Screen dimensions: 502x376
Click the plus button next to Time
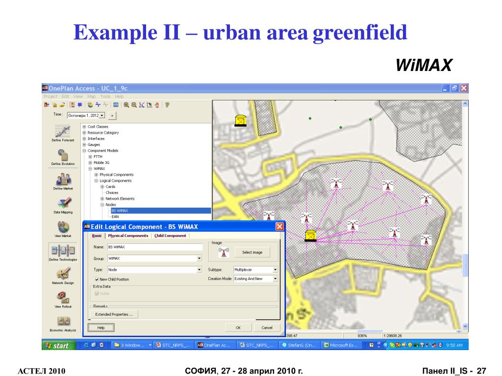[112, 116]
